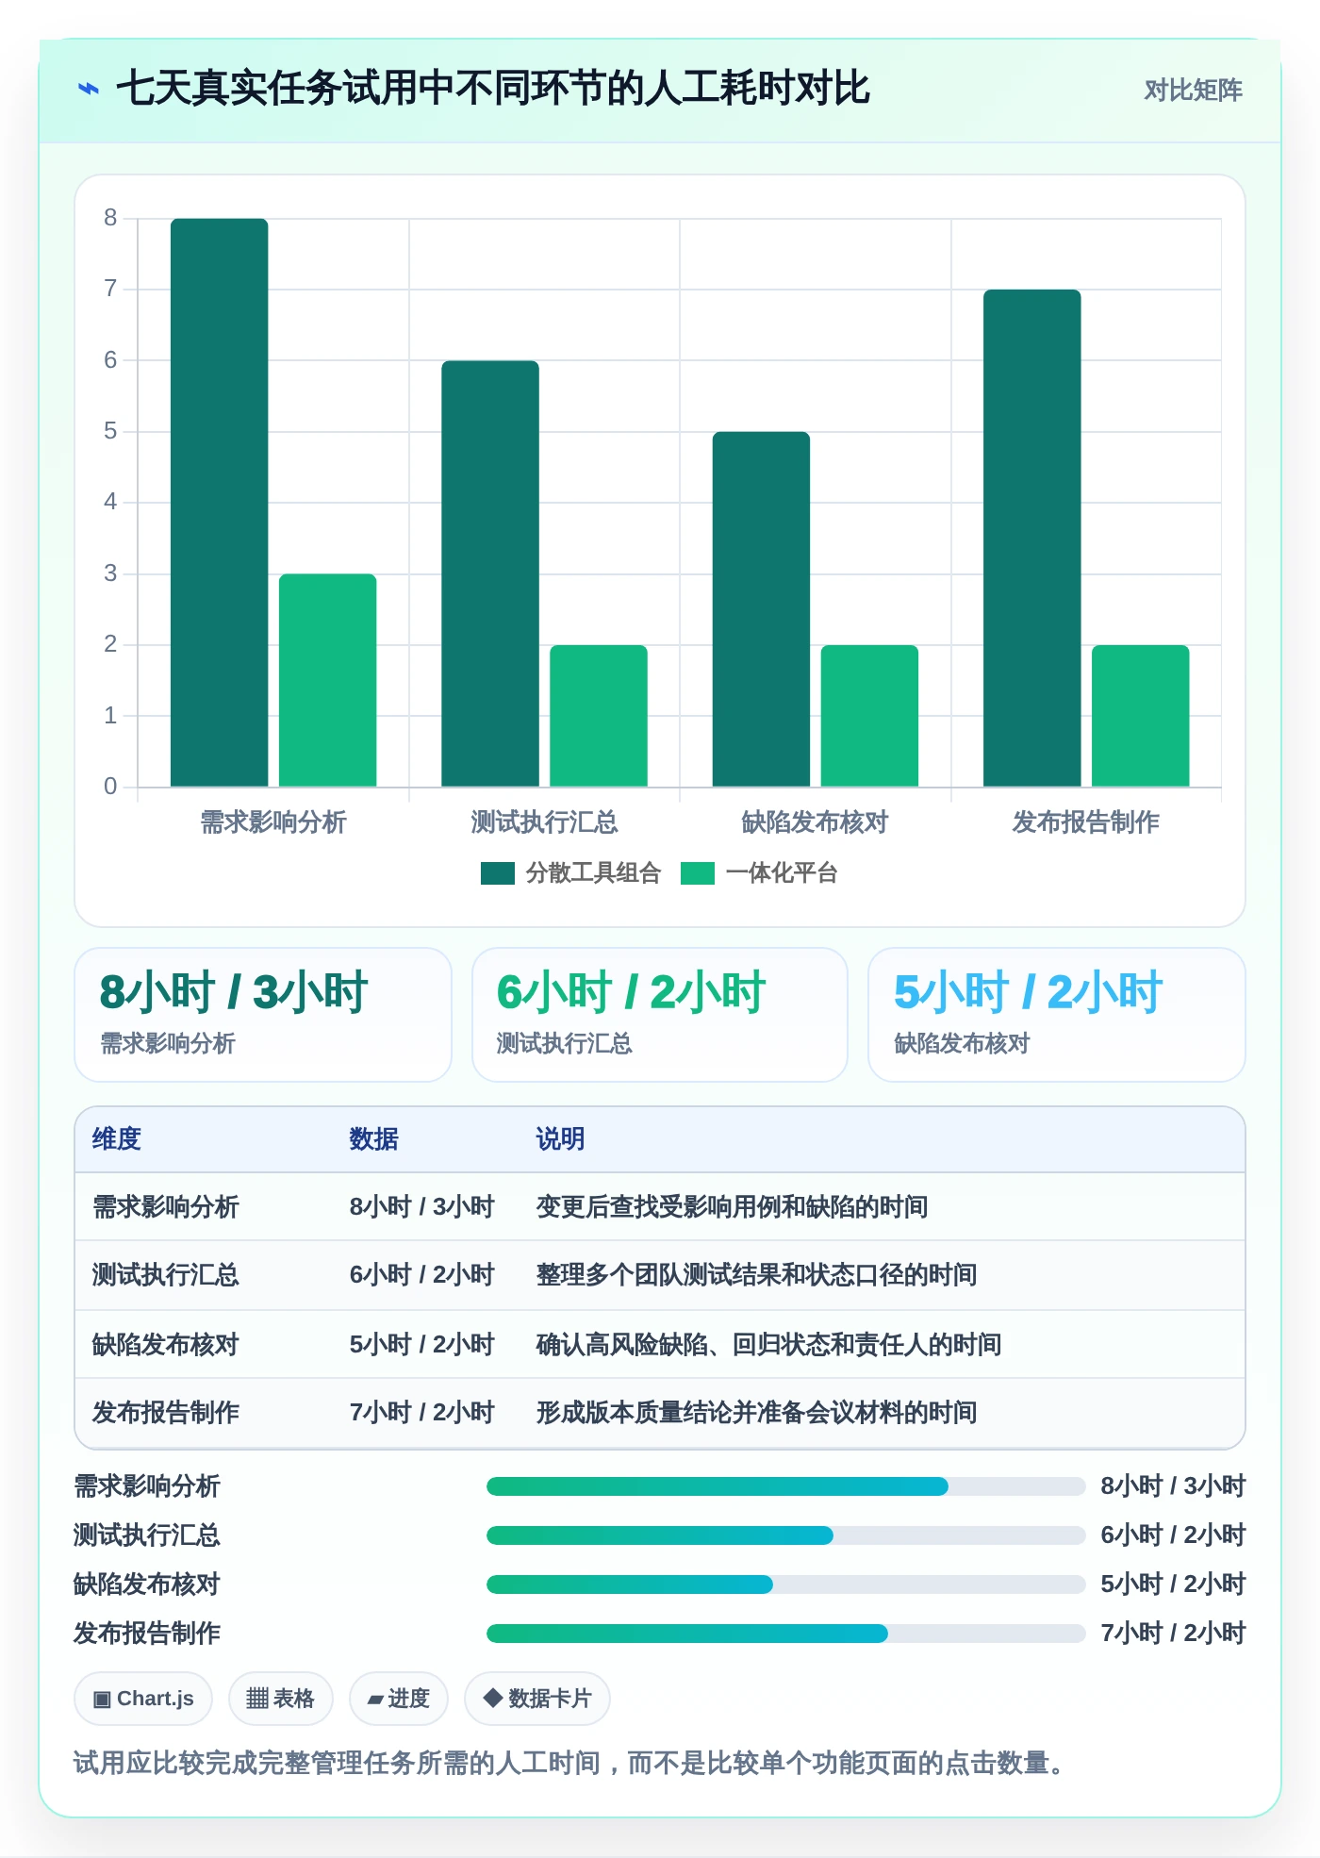Click table cell 缺陷发布核对
1320x1858 pixels.
tap(166, 1345)
